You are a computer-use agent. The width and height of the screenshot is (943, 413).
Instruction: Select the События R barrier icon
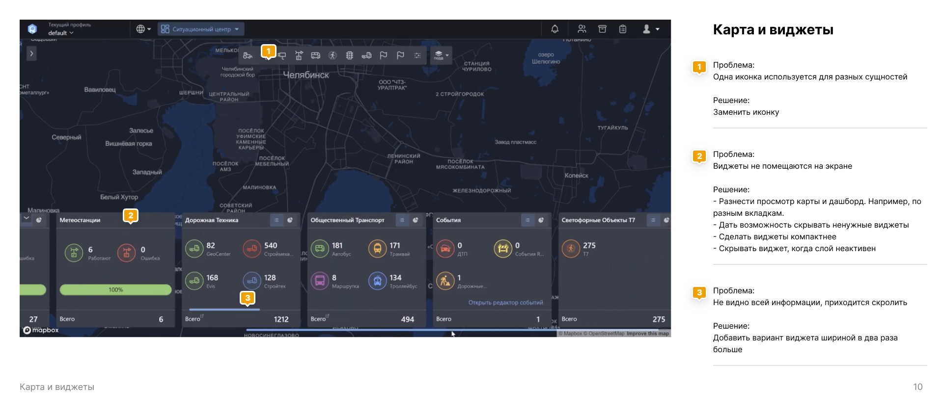(503, 249)
